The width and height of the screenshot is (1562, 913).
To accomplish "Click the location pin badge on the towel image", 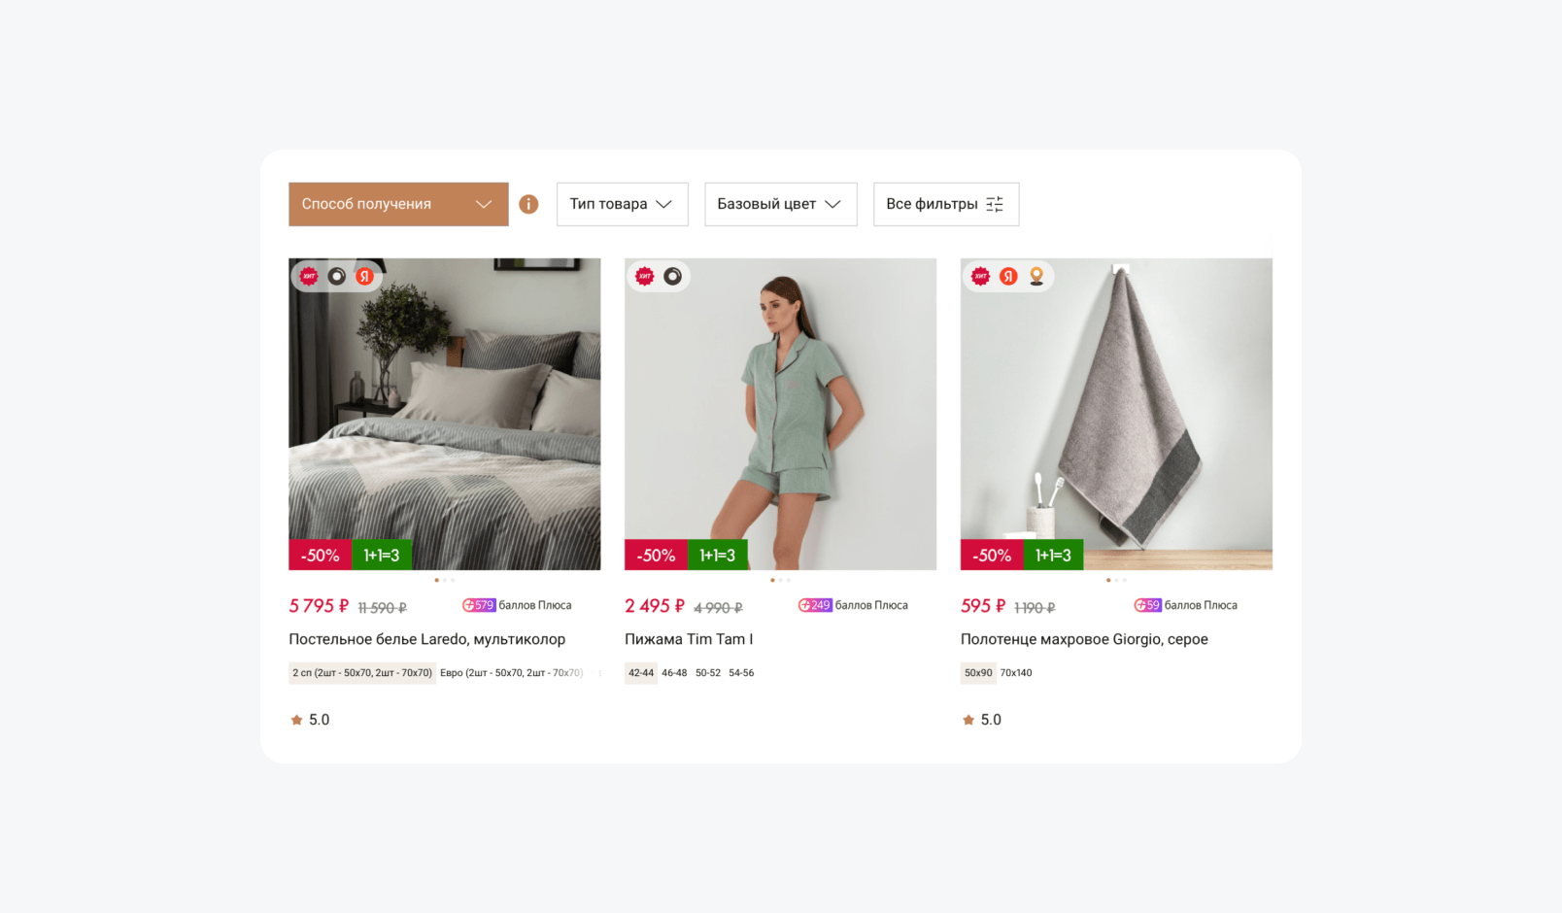I will pos(1036,277).
